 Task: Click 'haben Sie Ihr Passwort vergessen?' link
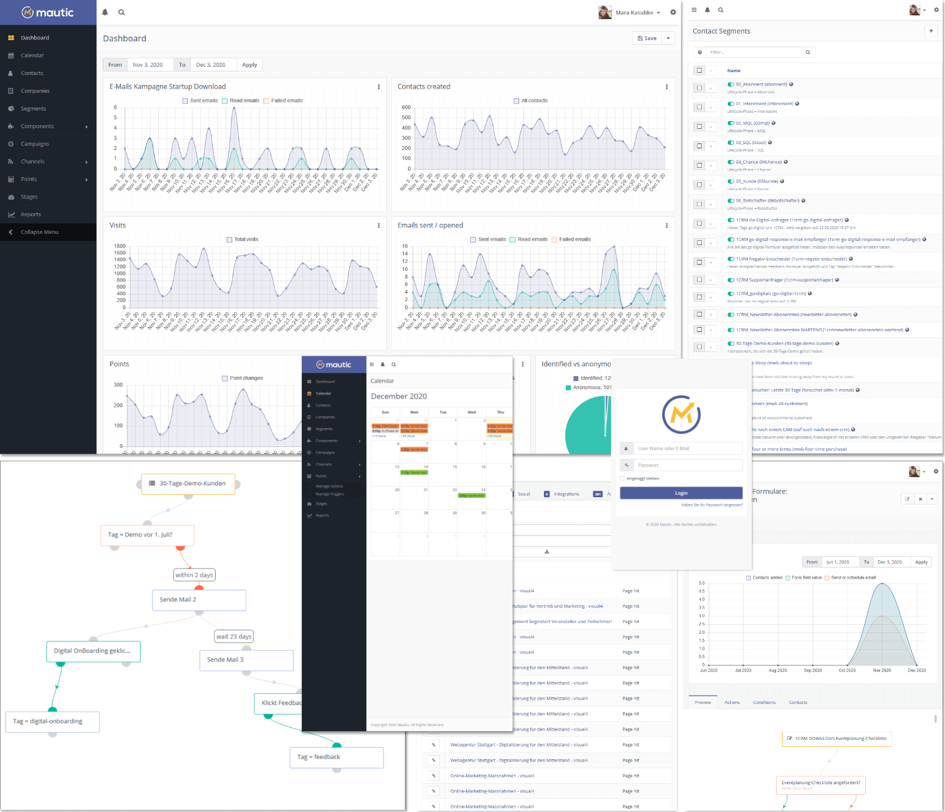pos(712,505)
